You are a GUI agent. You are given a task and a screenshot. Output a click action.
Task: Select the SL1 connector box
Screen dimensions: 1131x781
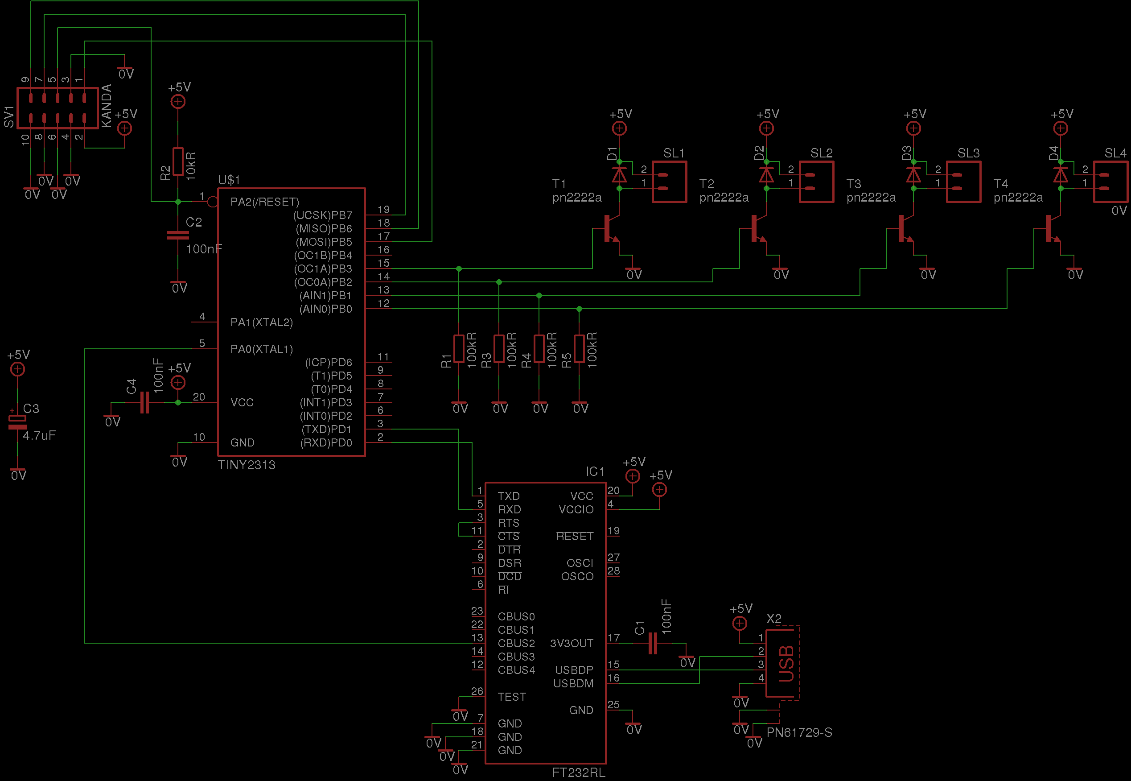670,182
